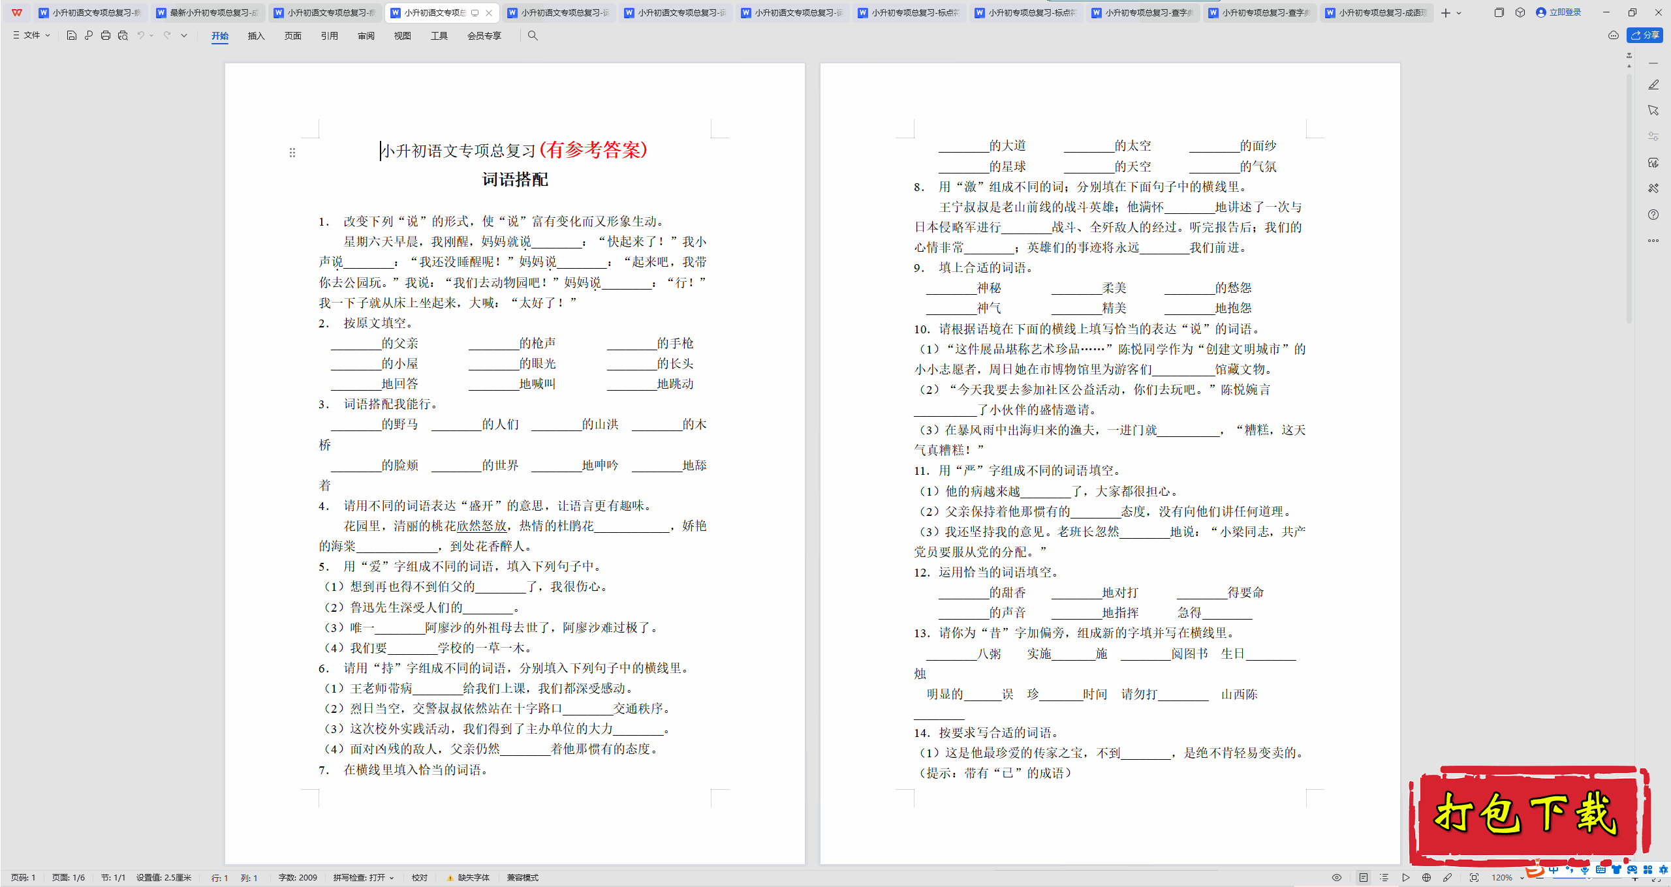Open the help question-mark icon in right sidebar

[1653, 215]
